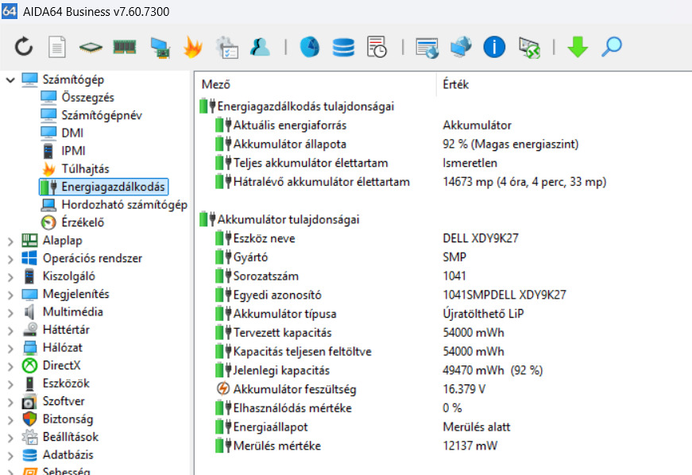Click the 12137 mW value
Image resolution: width=692 pixels, height=475 pixels.
(470, 446)
